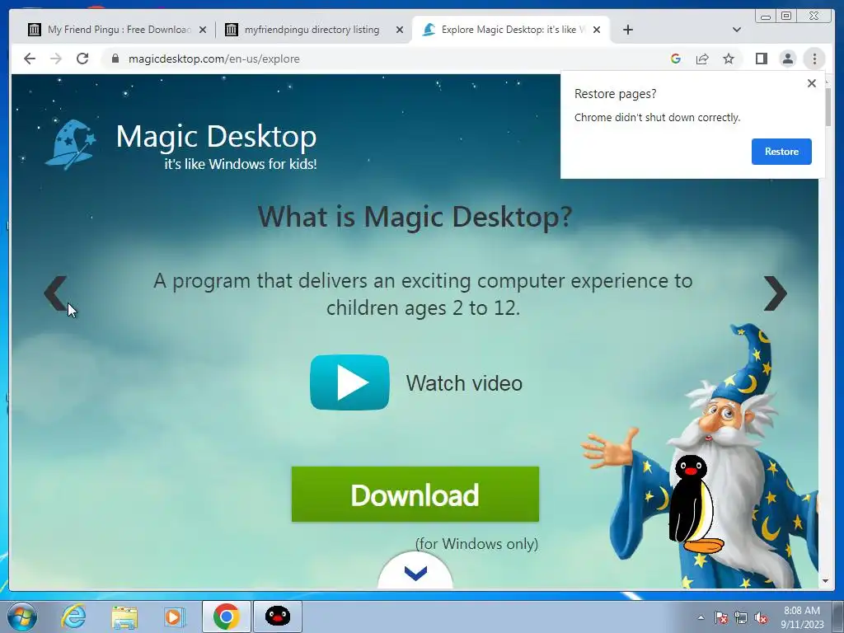Click the page vertical scrollbar thumb
Image resolution: width=844 pixels, height=633 pixels.
[828, 106]
